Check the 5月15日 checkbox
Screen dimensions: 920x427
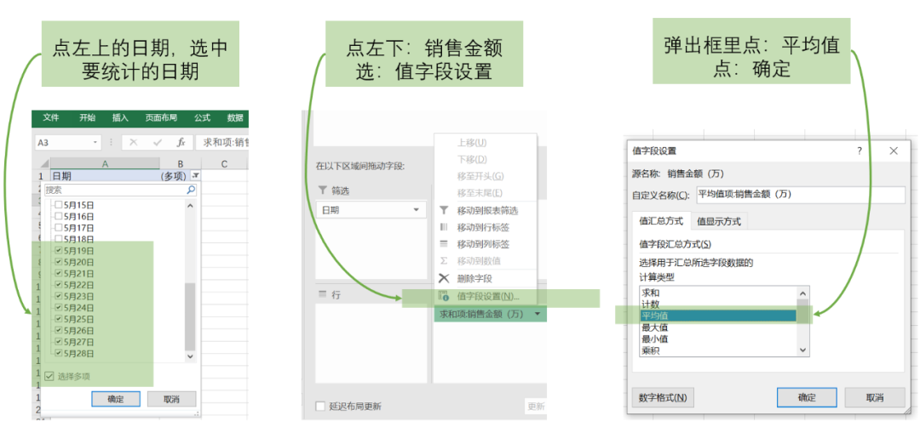pos(58,205)
